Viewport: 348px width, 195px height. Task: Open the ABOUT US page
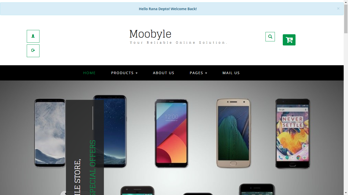coord(164,73)
